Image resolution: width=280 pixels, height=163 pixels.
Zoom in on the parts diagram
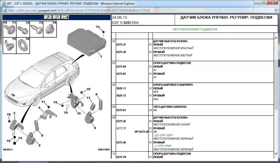point(48,17)
